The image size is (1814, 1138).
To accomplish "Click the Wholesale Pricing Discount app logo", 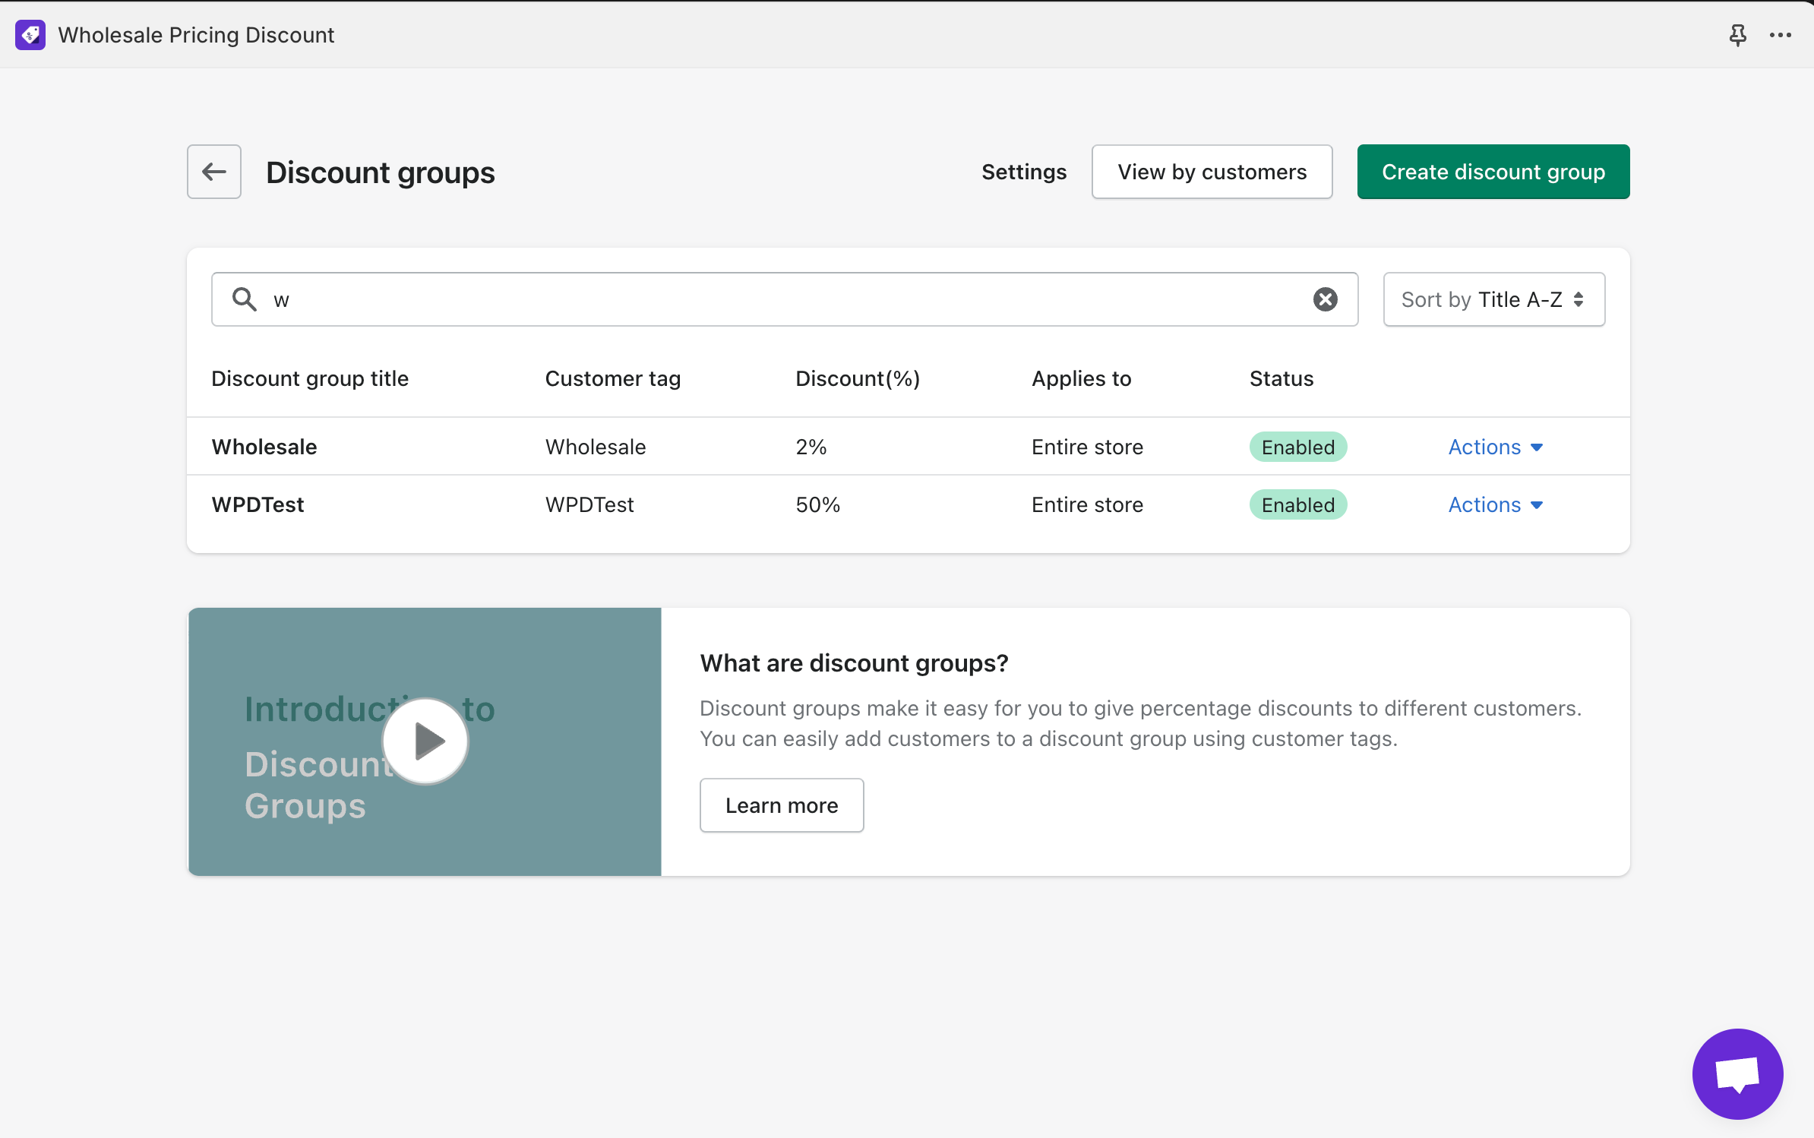I will point(30,35).
